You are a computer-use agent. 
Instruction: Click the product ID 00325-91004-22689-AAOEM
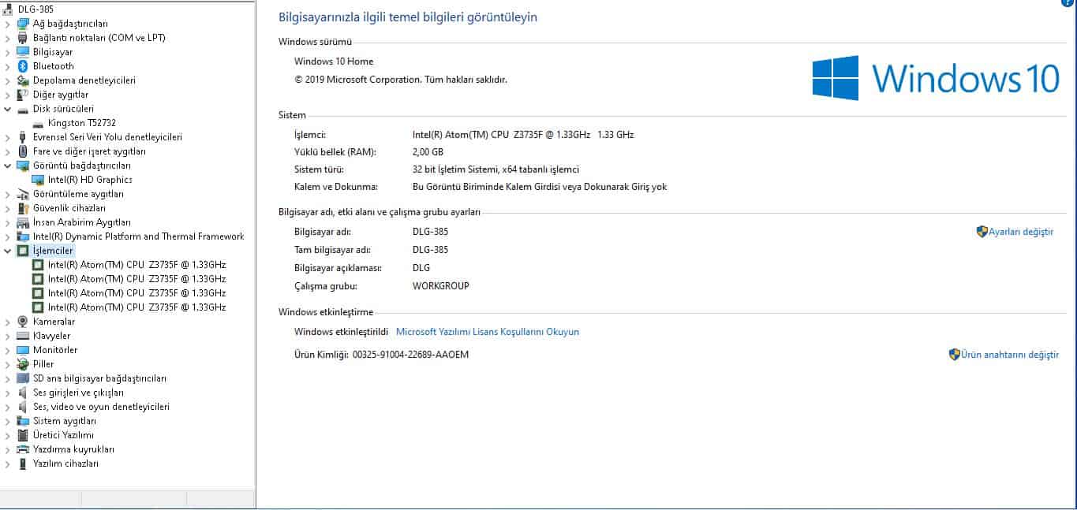click(410, 355)
